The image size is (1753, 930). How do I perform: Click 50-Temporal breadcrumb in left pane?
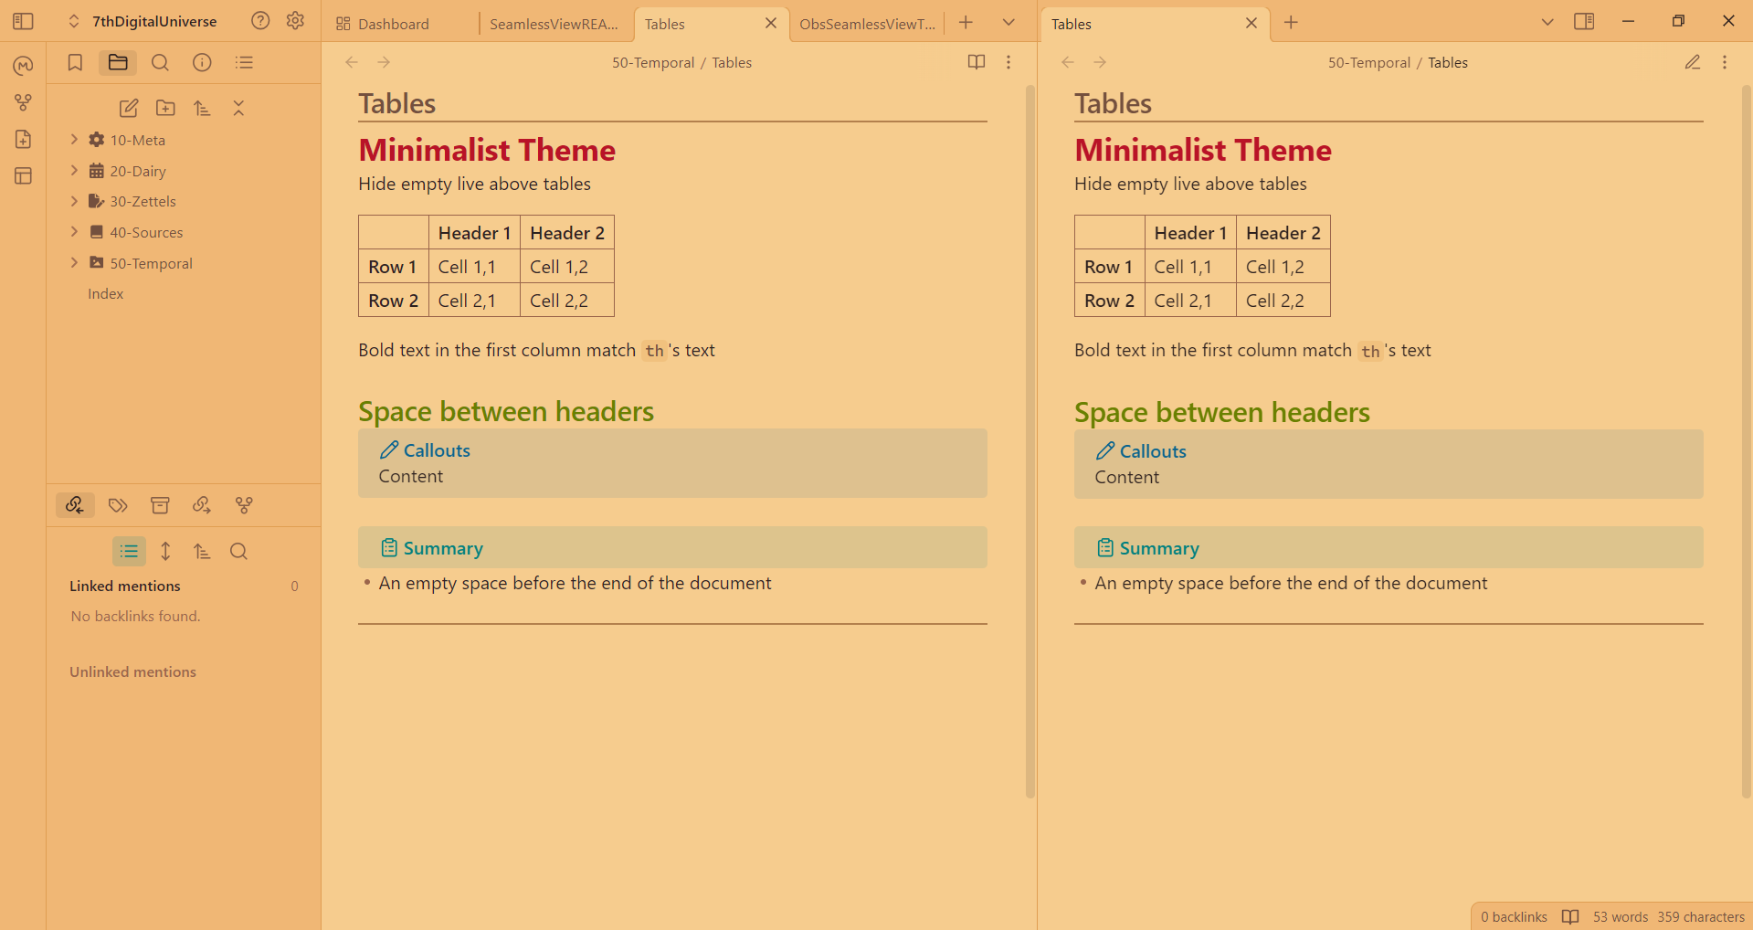pos(653,63)
